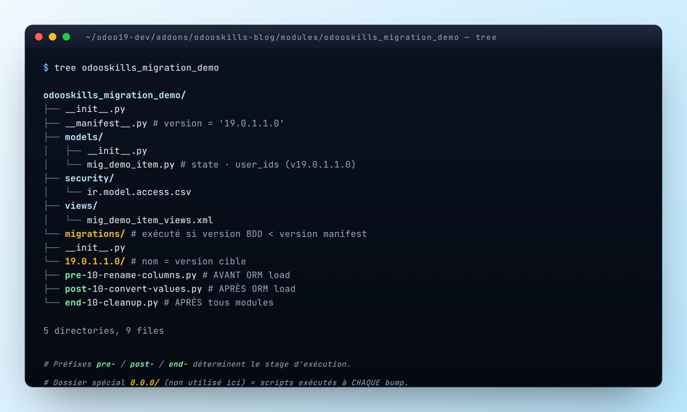Expand the models/ directory entry
This screenshot has height=412, width=687.
pyautogui.click(x=83, y=137)
